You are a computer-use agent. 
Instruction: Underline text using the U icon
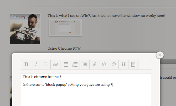coord(46,64)
